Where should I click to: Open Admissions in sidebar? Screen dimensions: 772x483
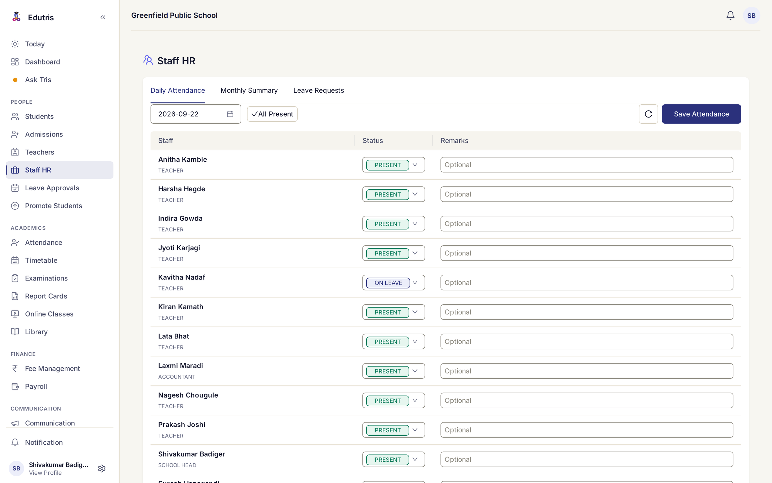pos(60,134)
